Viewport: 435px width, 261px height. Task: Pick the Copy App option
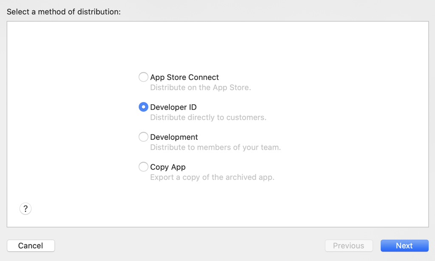tap(143, 167)
